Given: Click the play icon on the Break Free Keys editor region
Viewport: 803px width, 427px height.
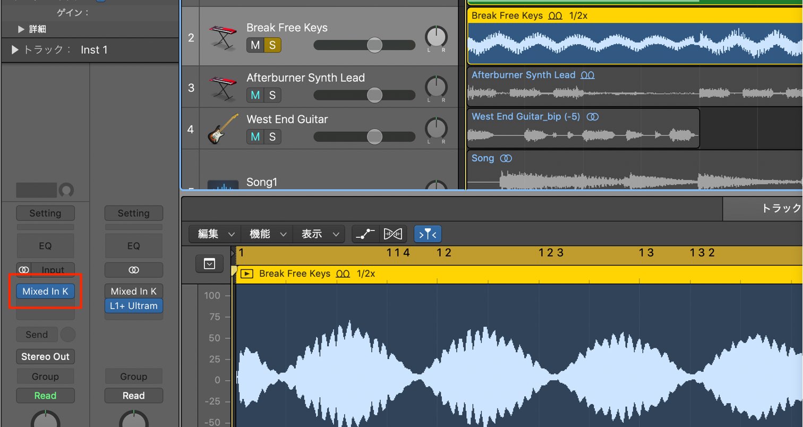Looking at the screenshot, I should [246, 274].
